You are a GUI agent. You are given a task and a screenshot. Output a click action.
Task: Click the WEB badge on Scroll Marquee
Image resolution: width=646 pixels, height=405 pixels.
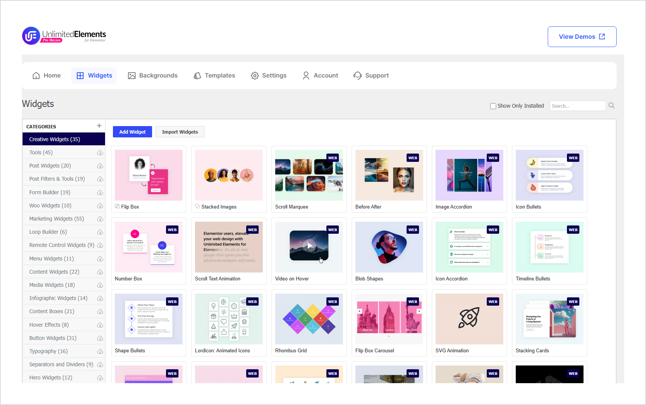pyautogui.click(x=332, y=158)
